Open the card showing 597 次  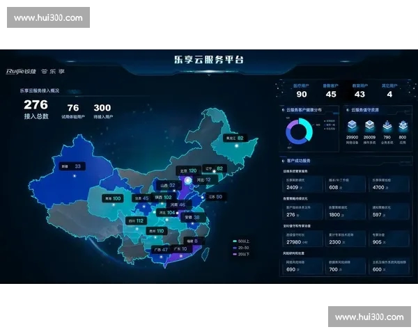(x=389, y=212)
